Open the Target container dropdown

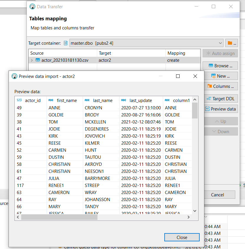tap(146, 43)
